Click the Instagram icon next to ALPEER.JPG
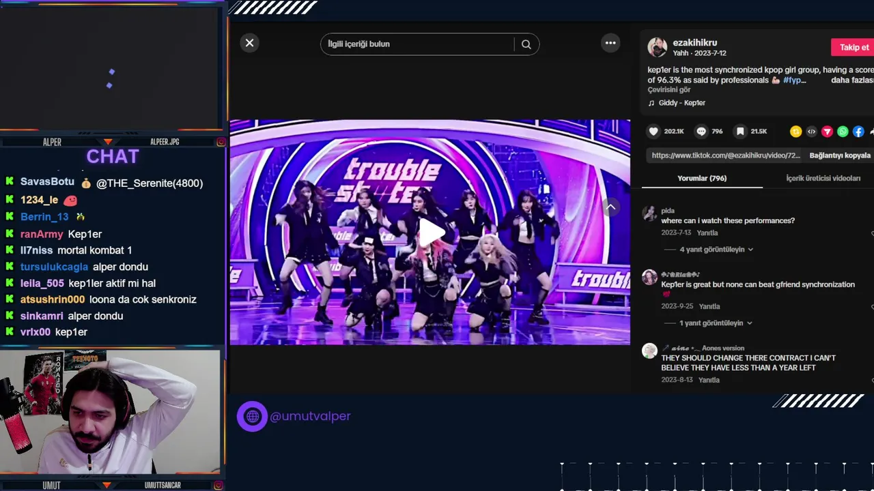Viewport: 874px width, 491px height. (221, 143)
